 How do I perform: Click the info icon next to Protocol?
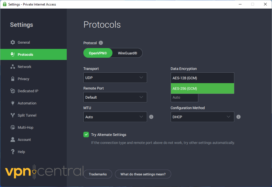101,43
